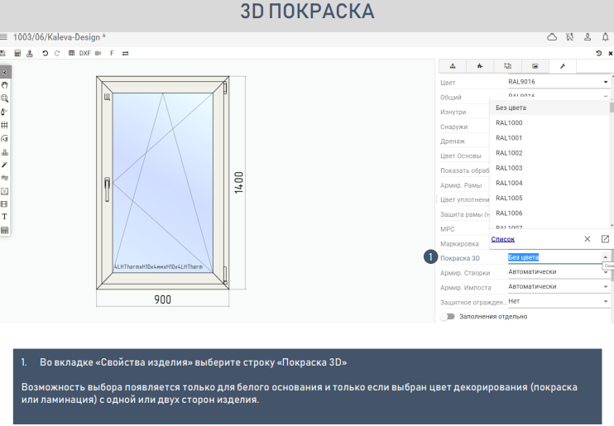Viewport: 614px width, 426px height.
Task: Click the table grid icon in top toolbar
Action: pyautogui.click(x=71, y=53)
